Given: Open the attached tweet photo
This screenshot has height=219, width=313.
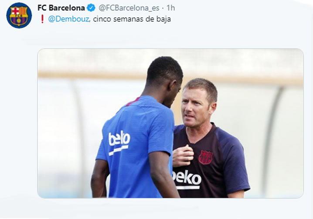Looking at the screenshot, I should [x=170, y=123].
